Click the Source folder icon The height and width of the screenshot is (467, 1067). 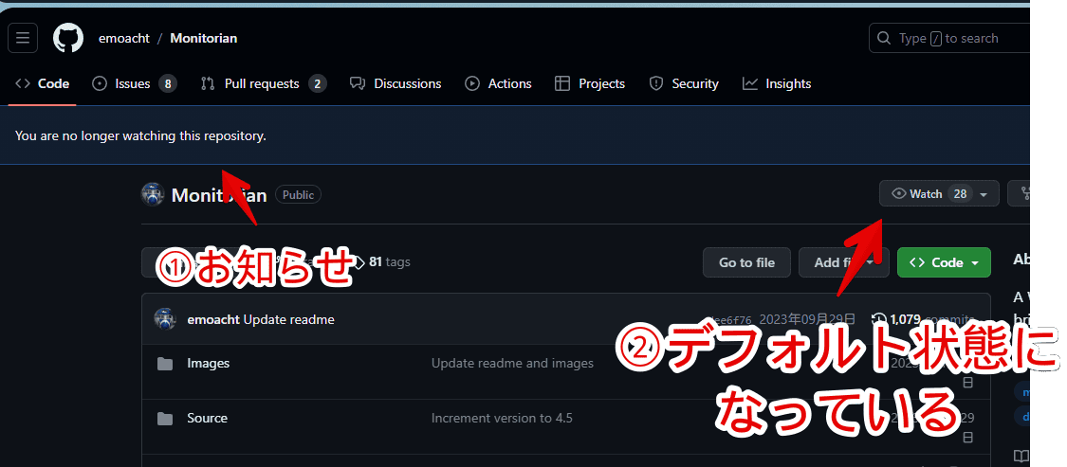pyautogui.click(x=165, y=418)
